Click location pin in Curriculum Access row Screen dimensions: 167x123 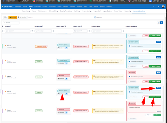click(x=6, y=46)
